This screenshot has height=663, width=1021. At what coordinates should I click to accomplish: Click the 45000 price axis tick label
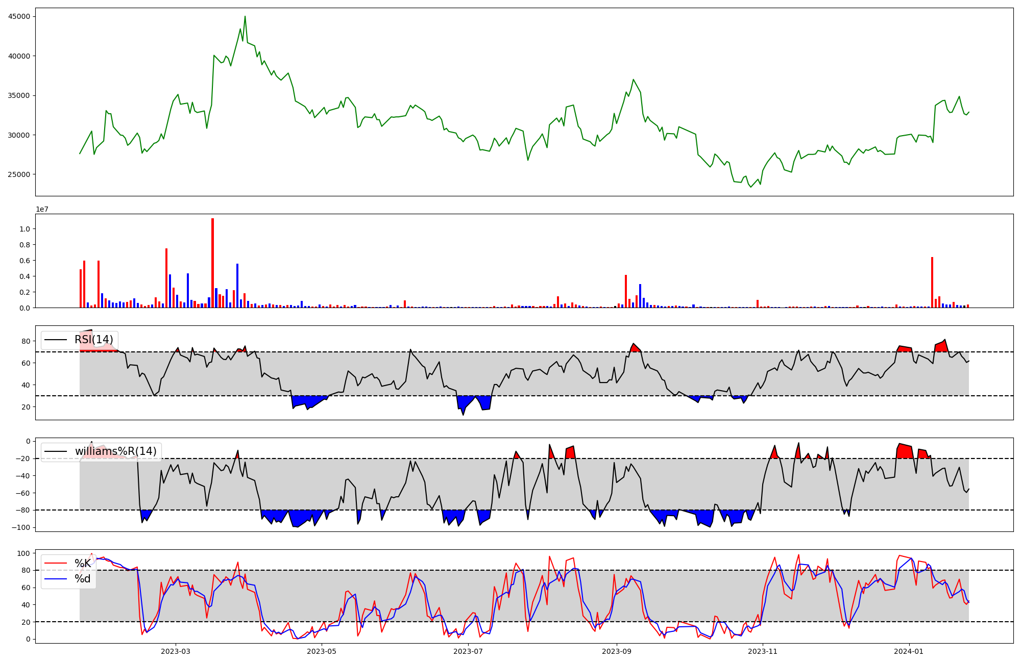(19, 16)
